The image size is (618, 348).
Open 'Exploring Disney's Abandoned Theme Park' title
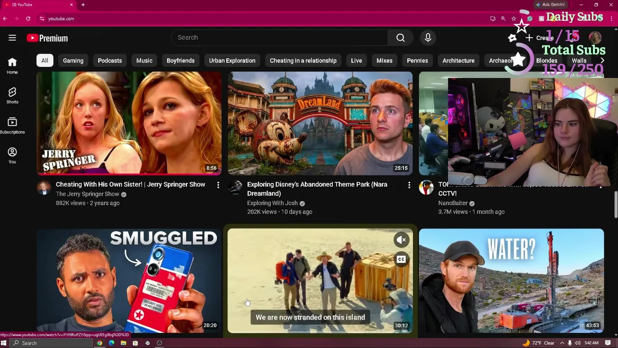coord(317,188)
